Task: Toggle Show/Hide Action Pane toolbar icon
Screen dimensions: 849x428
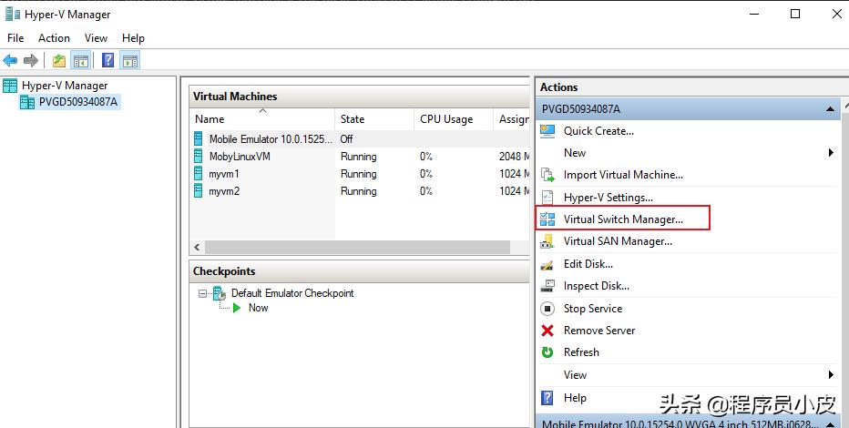Action: click(x=130, y=61)
